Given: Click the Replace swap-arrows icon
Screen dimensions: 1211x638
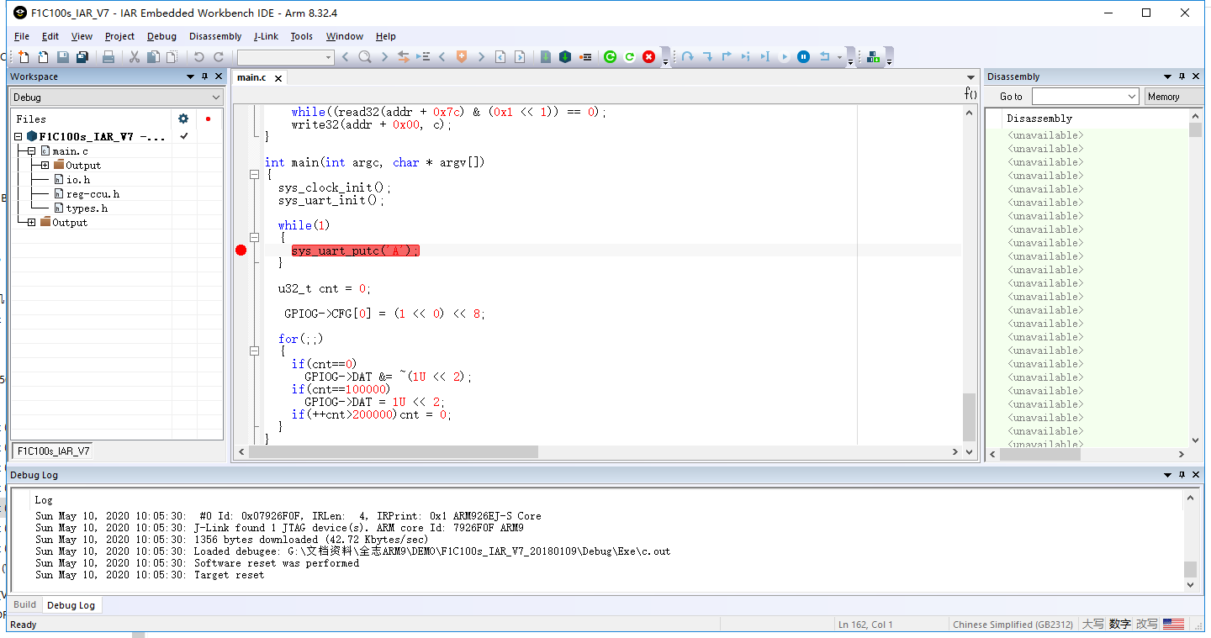Looking at the screenshot, I should (x=404, y=57).
